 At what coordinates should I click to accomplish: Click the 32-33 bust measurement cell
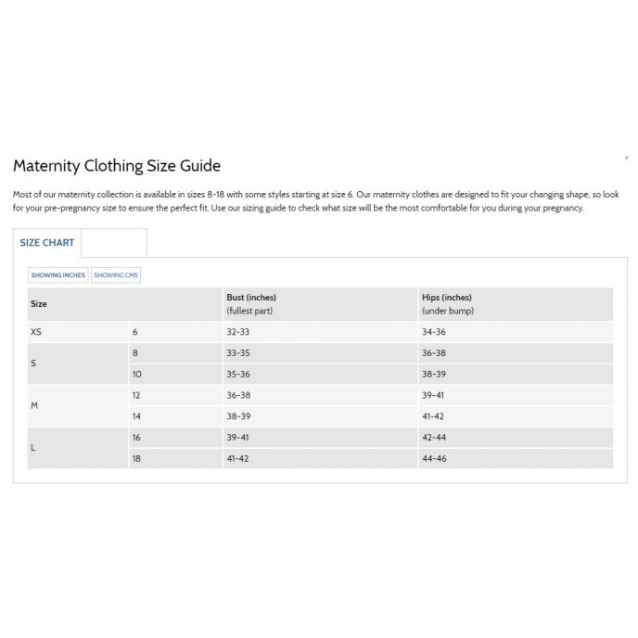(320, 332)
